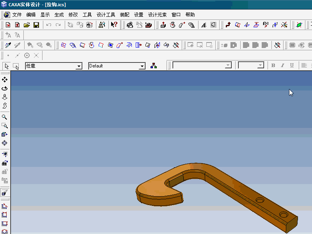312x234 pixels.
Task: Click the save floppy disk icon
Action: coord(36,25)
